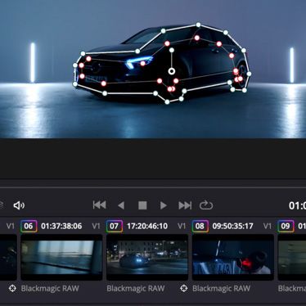Click the V1 label left of clip 06
This screenshot has height=306, width=306.
10,226
